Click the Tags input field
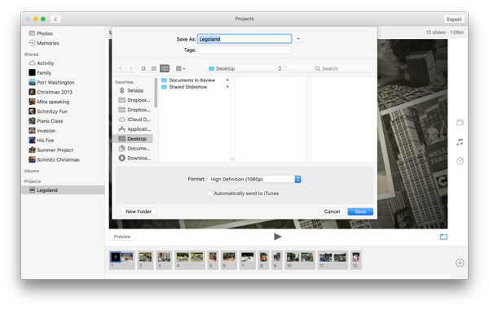Image resolution: width=489 pixels, height=309 pixels. pos(244,50)
